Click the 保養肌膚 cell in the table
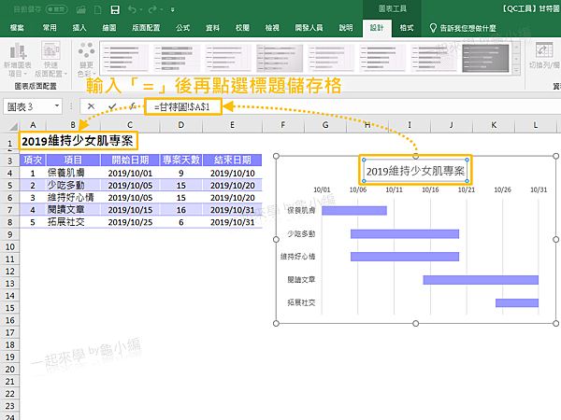 click(73, 173)
